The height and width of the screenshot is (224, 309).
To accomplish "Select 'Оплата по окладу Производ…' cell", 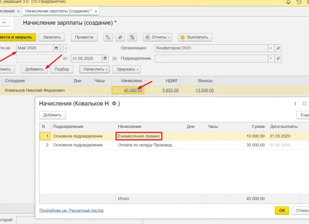I will (x=147, y=145).
